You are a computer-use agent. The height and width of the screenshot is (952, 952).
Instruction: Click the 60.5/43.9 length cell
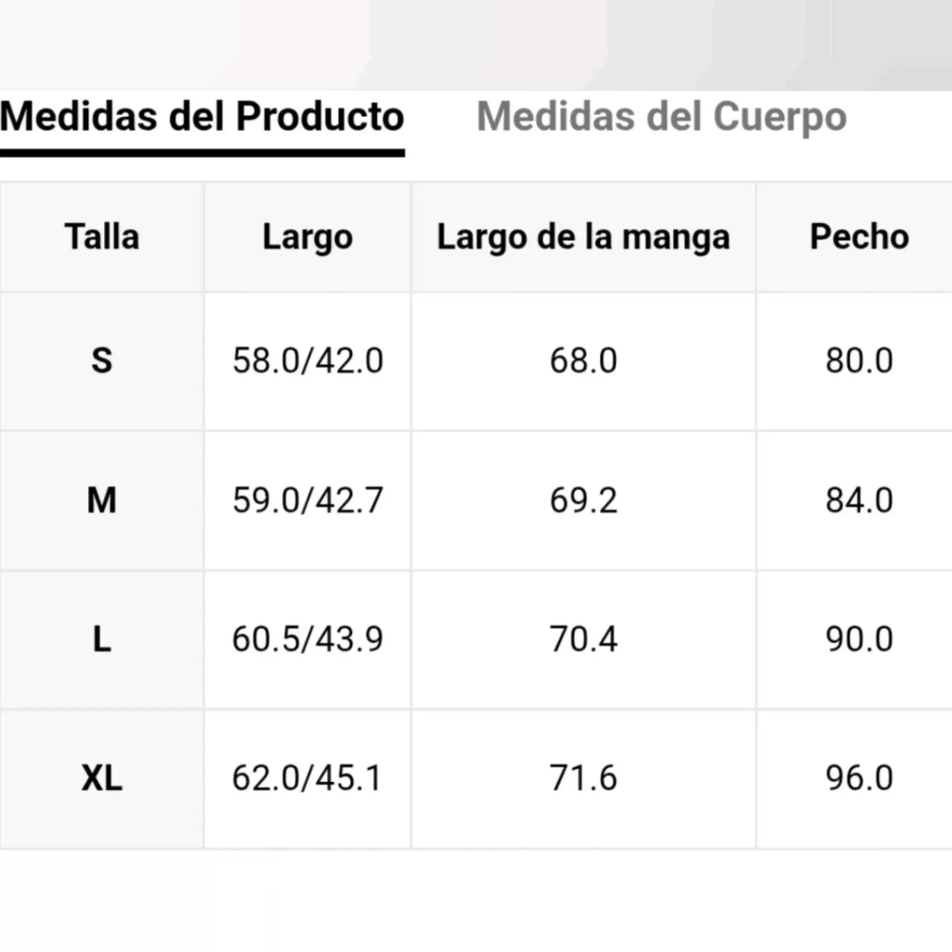click(x=308, y=639)
